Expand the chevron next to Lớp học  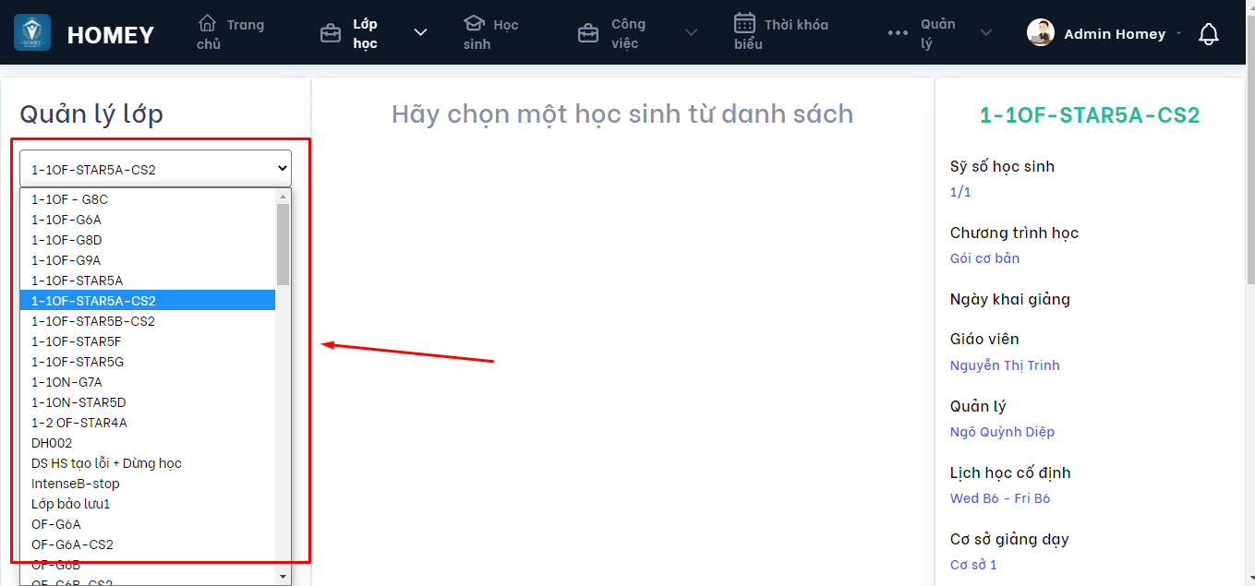pos(420,31)
